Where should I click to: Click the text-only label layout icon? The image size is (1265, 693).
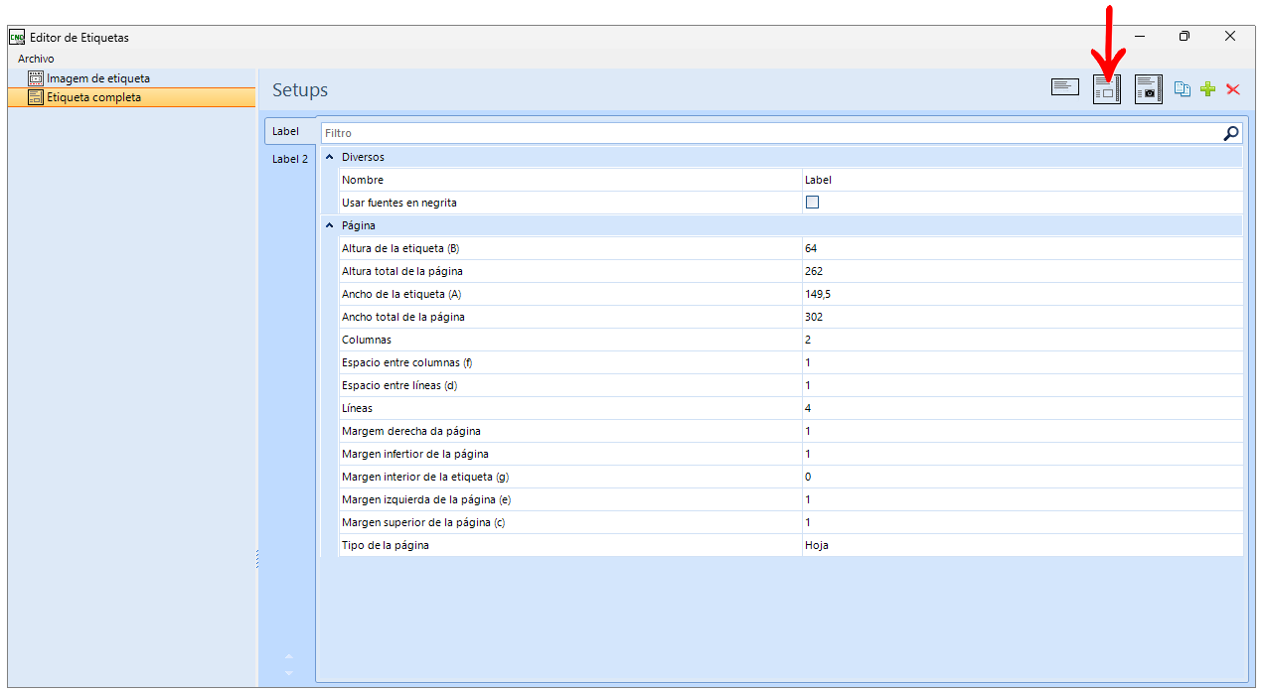coord(1065,88)
